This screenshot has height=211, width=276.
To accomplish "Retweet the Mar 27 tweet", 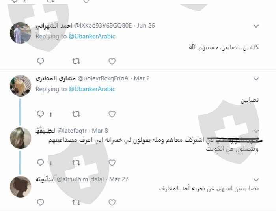I will point(76,202).
